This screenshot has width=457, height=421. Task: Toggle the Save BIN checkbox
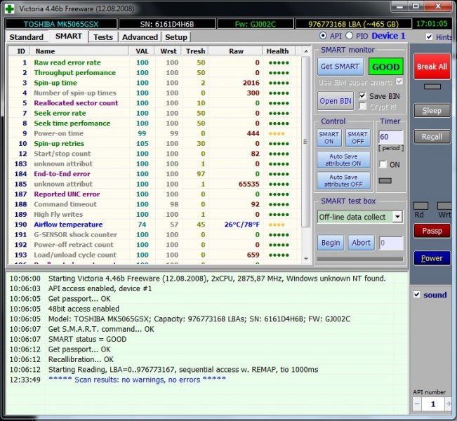362,95
